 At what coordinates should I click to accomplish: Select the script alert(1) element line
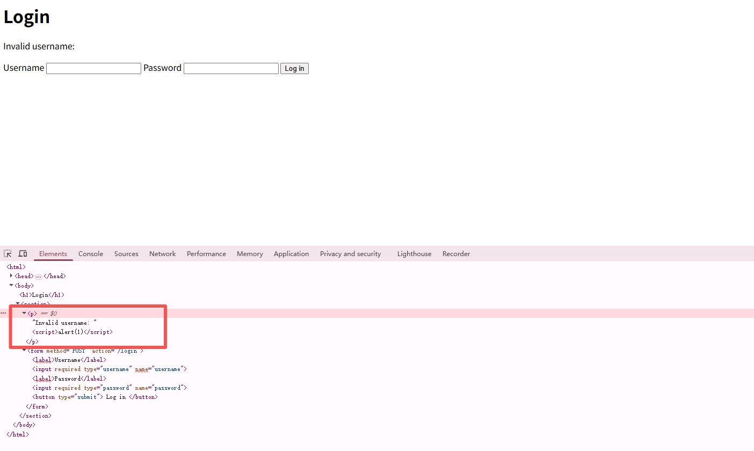coord(73,332)
